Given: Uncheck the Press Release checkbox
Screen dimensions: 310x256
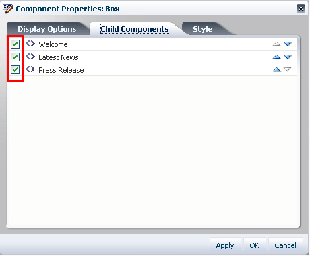Looking at the screenshot, I should pyautogui.click(x=15, y=69).
